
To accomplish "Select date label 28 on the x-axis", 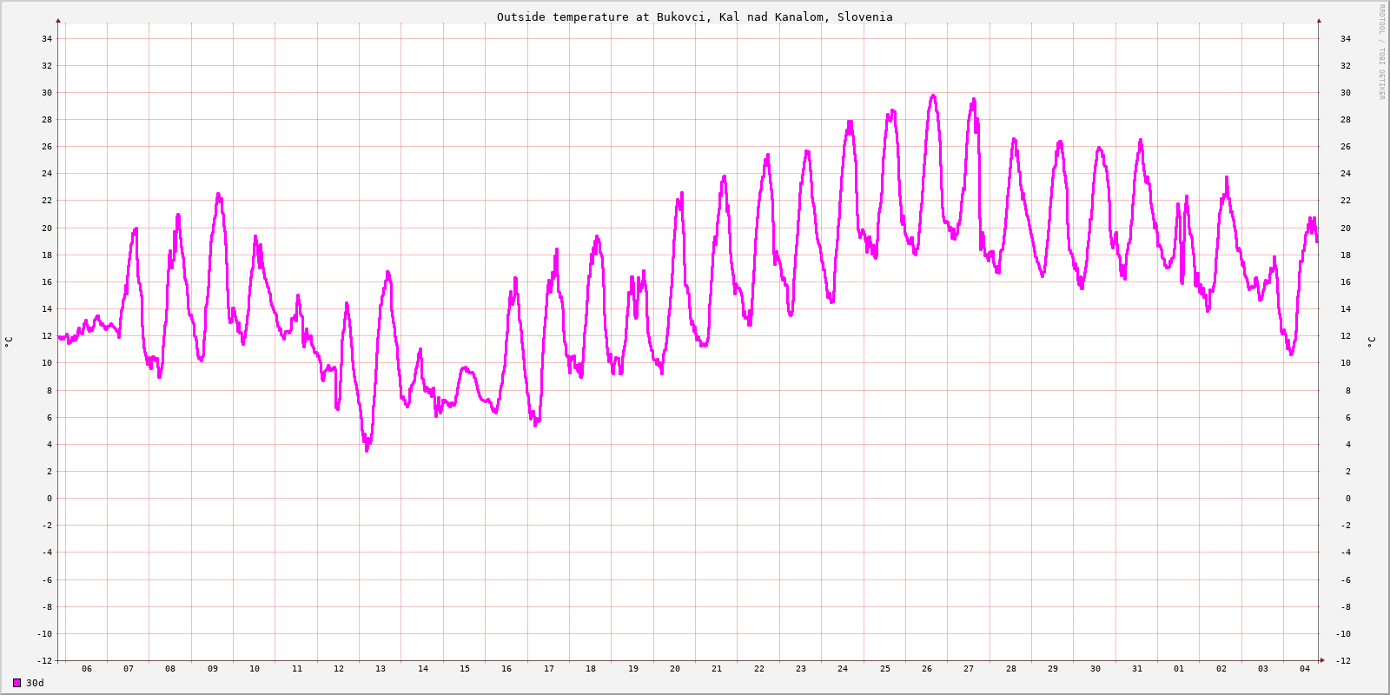I will 1011,669.
